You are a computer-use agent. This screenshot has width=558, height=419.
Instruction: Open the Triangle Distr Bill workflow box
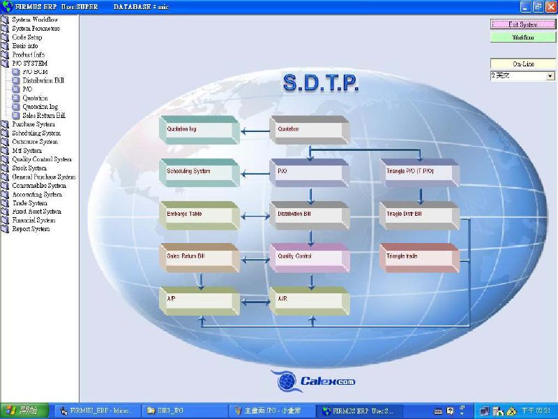tap(420, 215)
